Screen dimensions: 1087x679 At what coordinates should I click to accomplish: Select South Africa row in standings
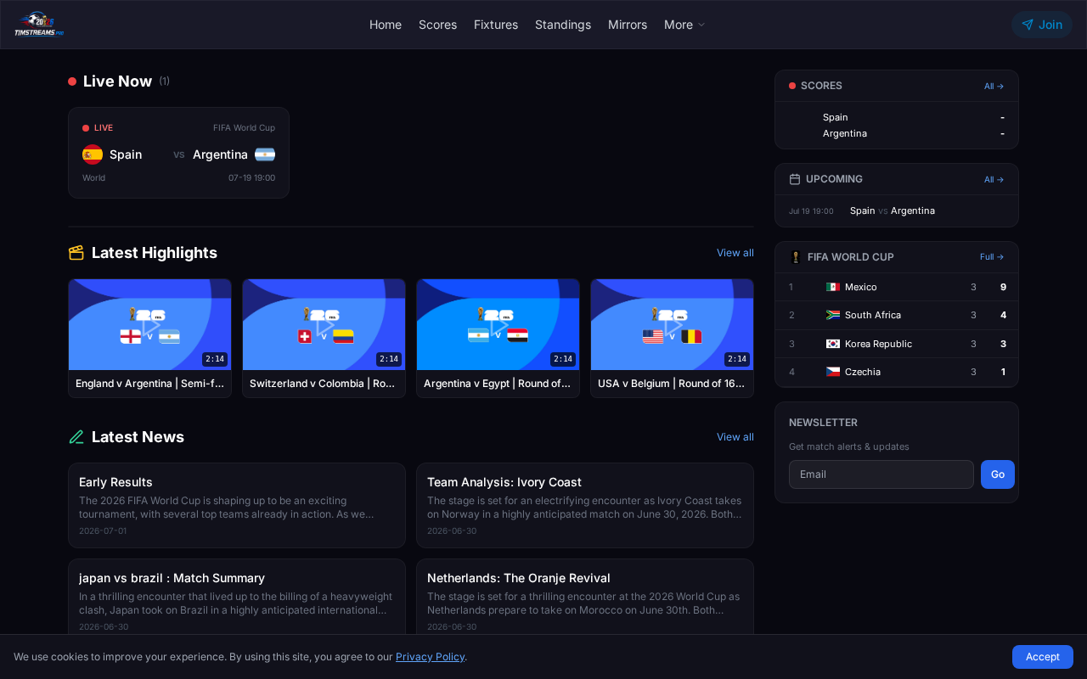point(897,315)
